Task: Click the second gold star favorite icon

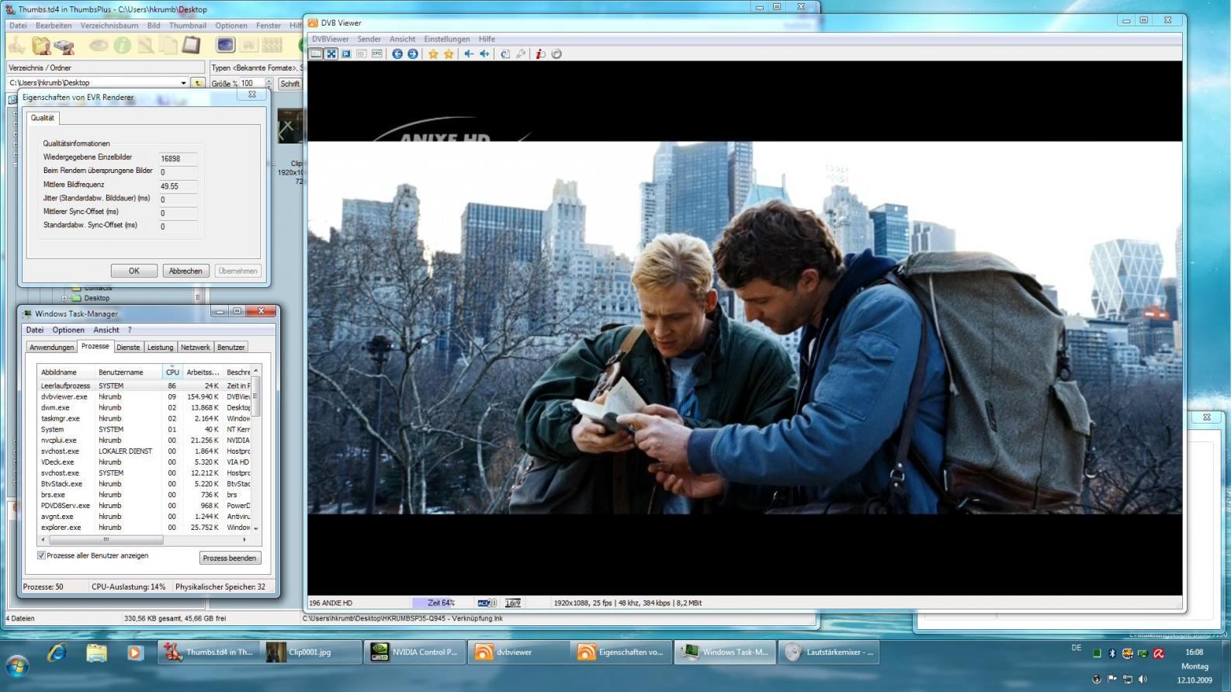Action: tap(449, 54)
